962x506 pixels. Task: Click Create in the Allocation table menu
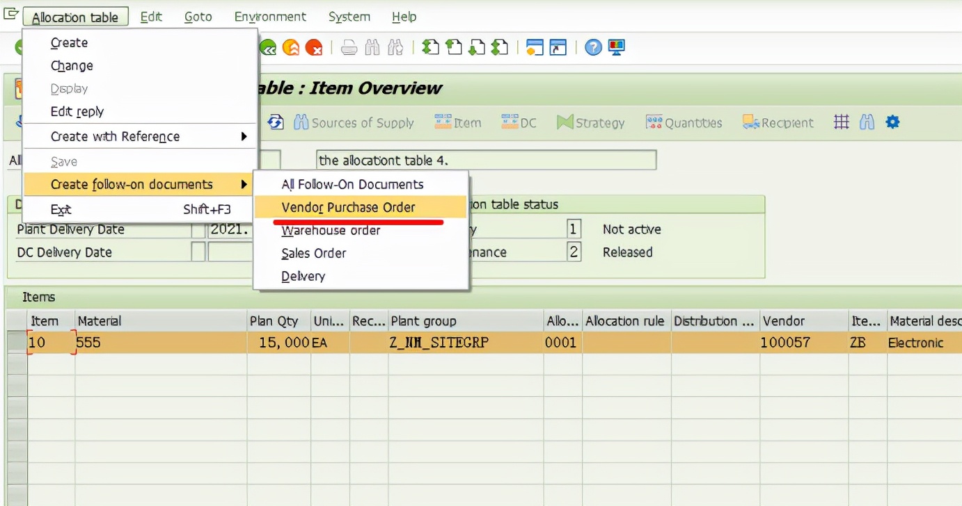(140, 42)
